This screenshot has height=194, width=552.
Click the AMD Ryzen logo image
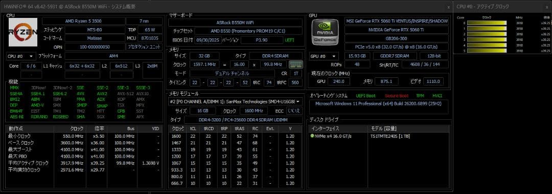tap(23, 32)
